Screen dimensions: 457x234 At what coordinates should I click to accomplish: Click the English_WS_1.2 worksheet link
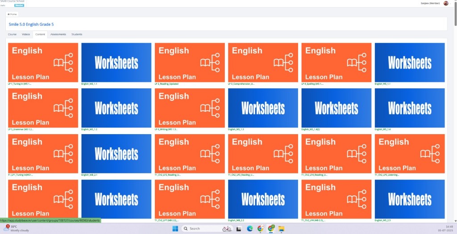tap(89, 129)
